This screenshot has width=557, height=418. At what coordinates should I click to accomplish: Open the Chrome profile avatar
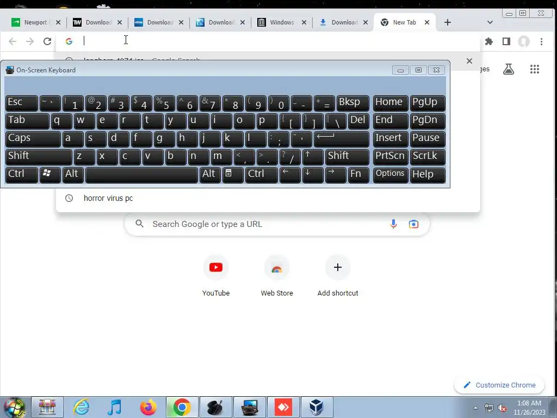524,41
